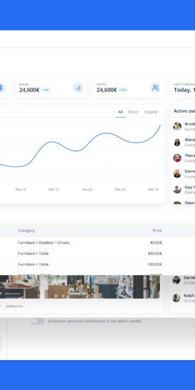Open Darre's avatar in Active users list
The height and width of the screenshot is (390, 195).
(x=177, y=174)
